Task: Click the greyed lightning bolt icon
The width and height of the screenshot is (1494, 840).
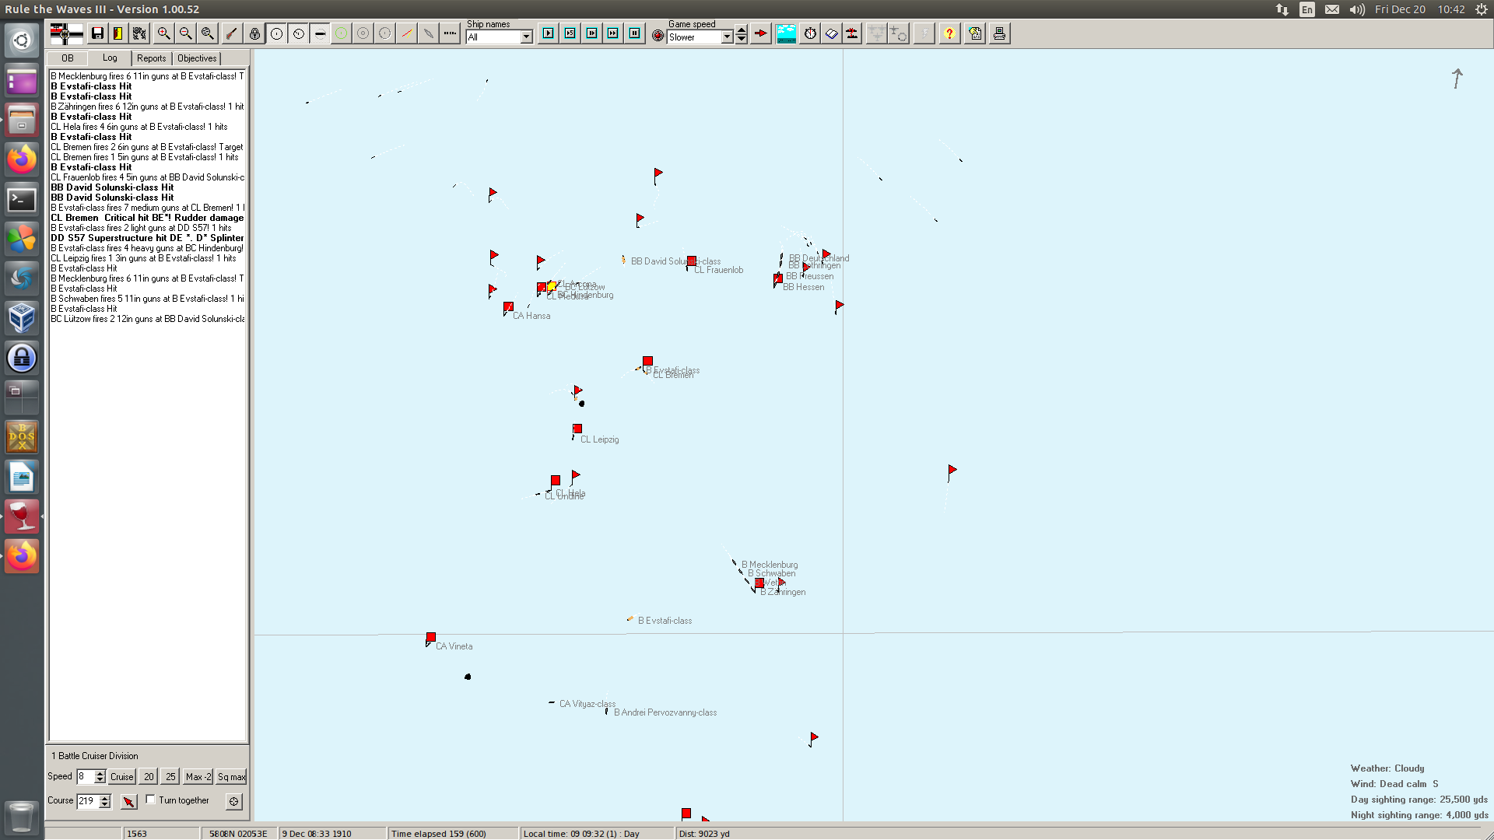Action: [x=924, y=33]
